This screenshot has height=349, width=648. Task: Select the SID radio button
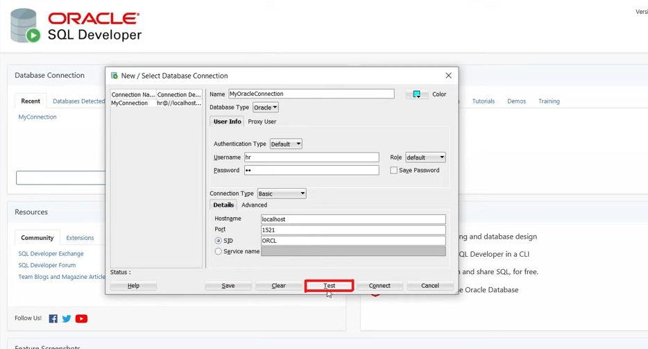coord(219,241)
